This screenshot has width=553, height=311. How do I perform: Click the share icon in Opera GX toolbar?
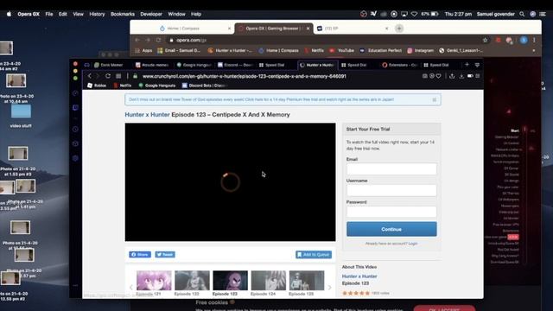pos(452,76)
